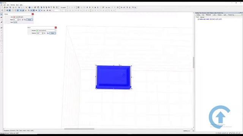This screenshot has width=243, height=136.
Task: Click the Open file toolbar icon
Action: (x=5, y=8)
